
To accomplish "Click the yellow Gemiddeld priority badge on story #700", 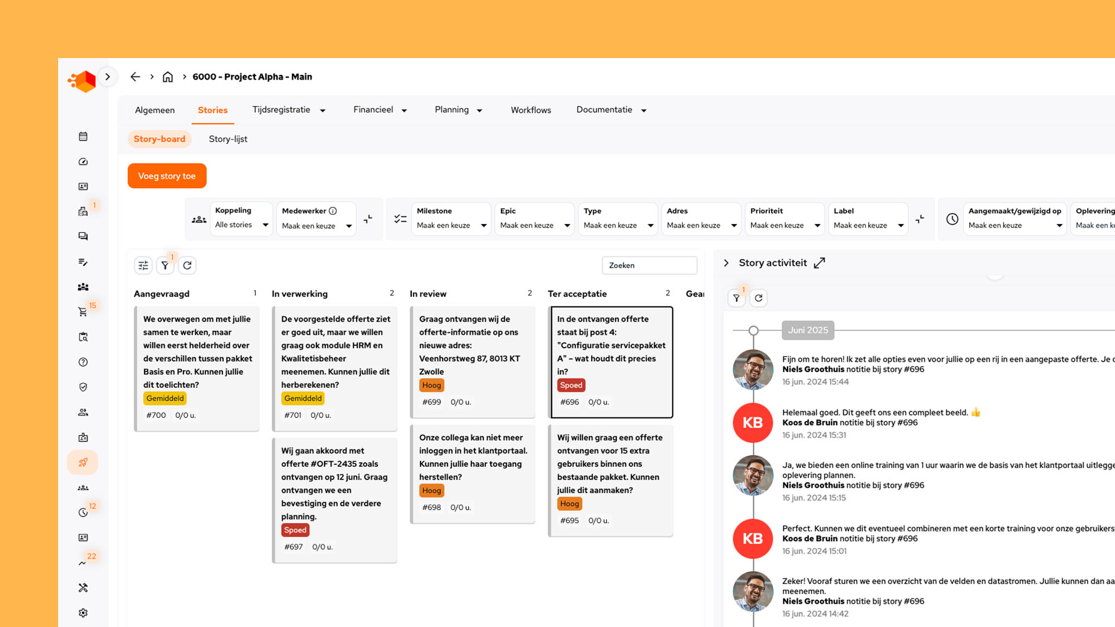I will [165, 398].
